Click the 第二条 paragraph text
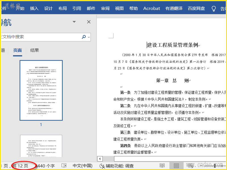The height and width of the screenshot is (170, 227). coord(173,106)
